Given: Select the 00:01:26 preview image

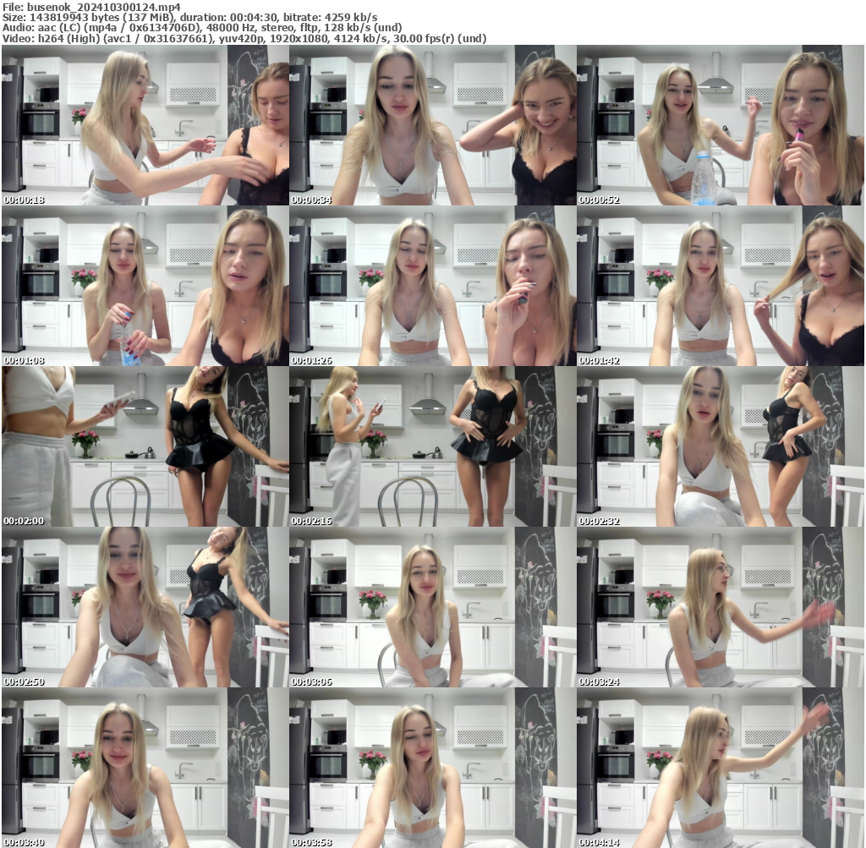Looking at the screenshot, I should tap(432, 287).
